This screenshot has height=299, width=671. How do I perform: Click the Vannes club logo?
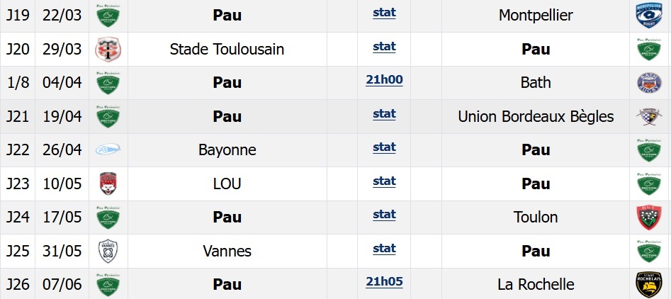pos(108,251)
